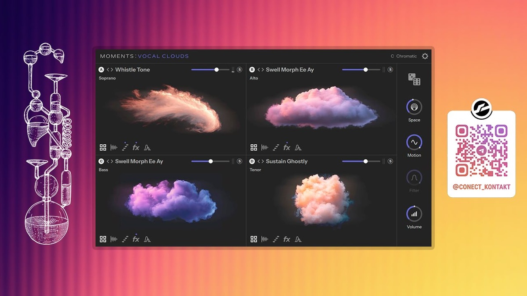The height and width of the screenshot is (296, 527).
Task: Adjust the Sustain Ghostly level slider
Action: (x=361, y=161)
